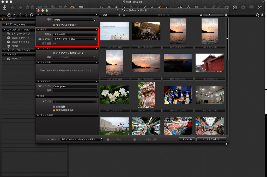The width and height of the screenshot is (267, 177).
Task: Click the キャンセル button
Action: point(187,139)
